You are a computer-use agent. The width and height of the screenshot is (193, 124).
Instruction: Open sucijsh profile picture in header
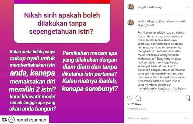click(131, 7)
